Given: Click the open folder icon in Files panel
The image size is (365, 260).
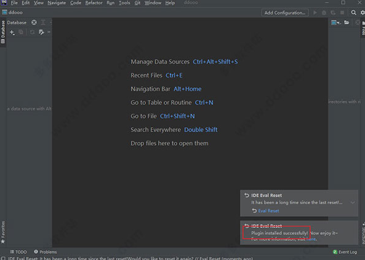Looking at the screenshot, I should 347,22.
